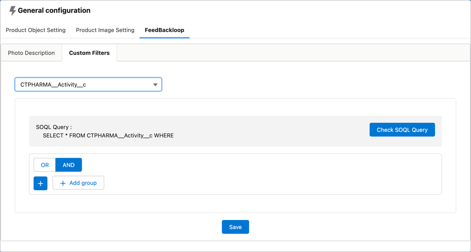Click the plus icon to add a filter condition
This screenshot has height=252, width=471.
[x=40, y=183]
